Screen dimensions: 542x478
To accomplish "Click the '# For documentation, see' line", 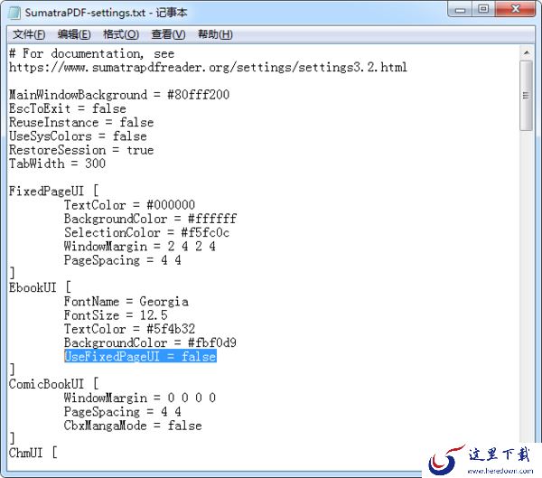I will pos(91,53).
